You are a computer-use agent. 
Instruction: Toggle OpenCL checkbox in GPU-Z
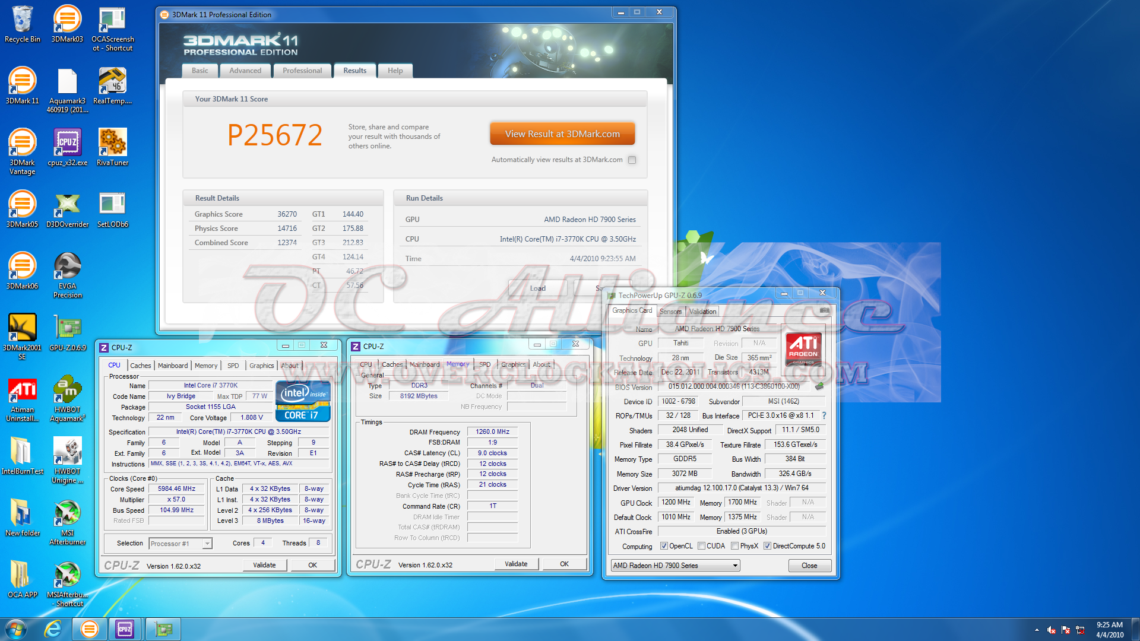(664, 546)
